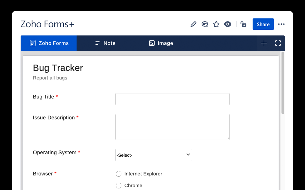This screenshot has height=190, width=305.
Task: Click the Note tab's text lines icon
Action: click(x=97, y=43)
